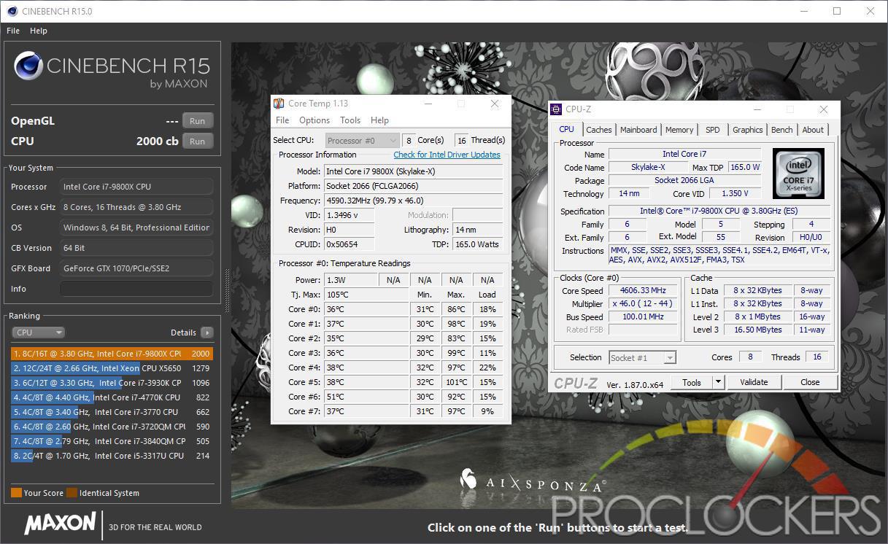Screen dimensions: 888x544
Task: Select ranking entry Core i7-4770K CPU
Action: point(111,397)
